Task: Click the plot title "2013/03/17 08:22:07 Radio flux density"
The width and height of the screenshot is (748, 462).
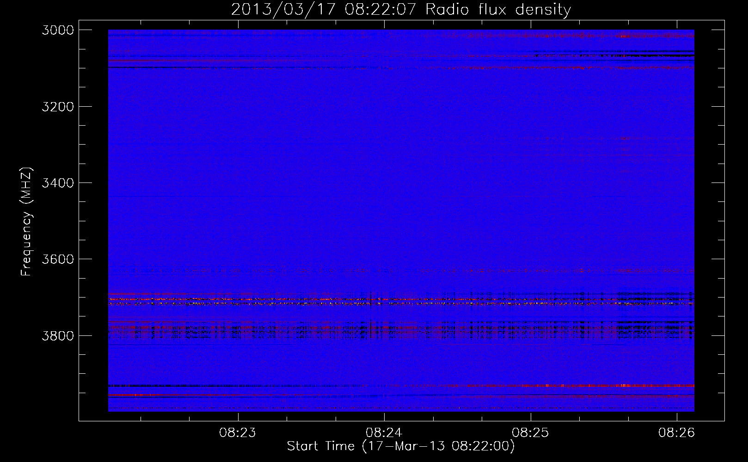Action: click(x=401, y=10)
